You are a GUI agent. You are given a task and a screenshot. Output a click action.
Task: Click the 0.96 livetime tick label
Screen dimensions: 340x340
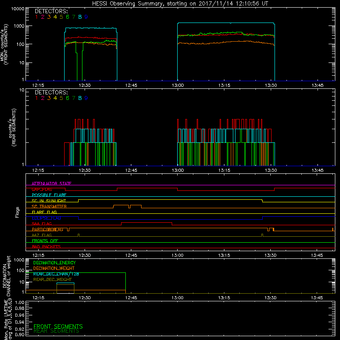[x=20, y=315]
